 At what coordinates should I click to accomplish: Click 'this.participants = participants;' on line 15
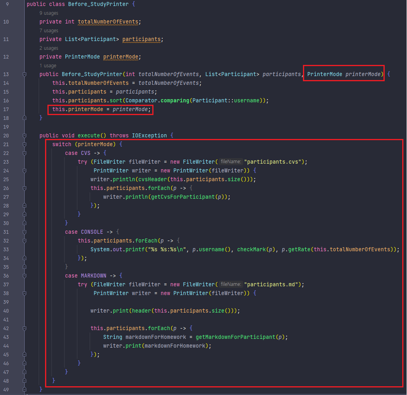[x=104, y=92]
